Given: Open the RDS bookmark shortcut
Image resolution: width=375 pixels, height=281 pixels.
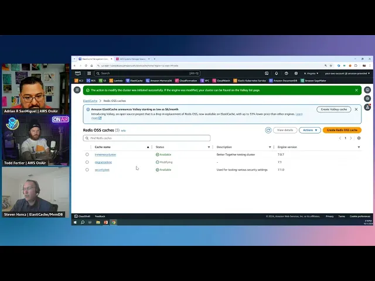Looking at the screenshot, I should pyautogui.click(x=91, y=81).
